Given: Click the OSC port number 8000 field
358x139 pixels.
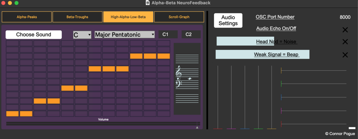Looking at the screenshot, I should (x=345, y=17).
